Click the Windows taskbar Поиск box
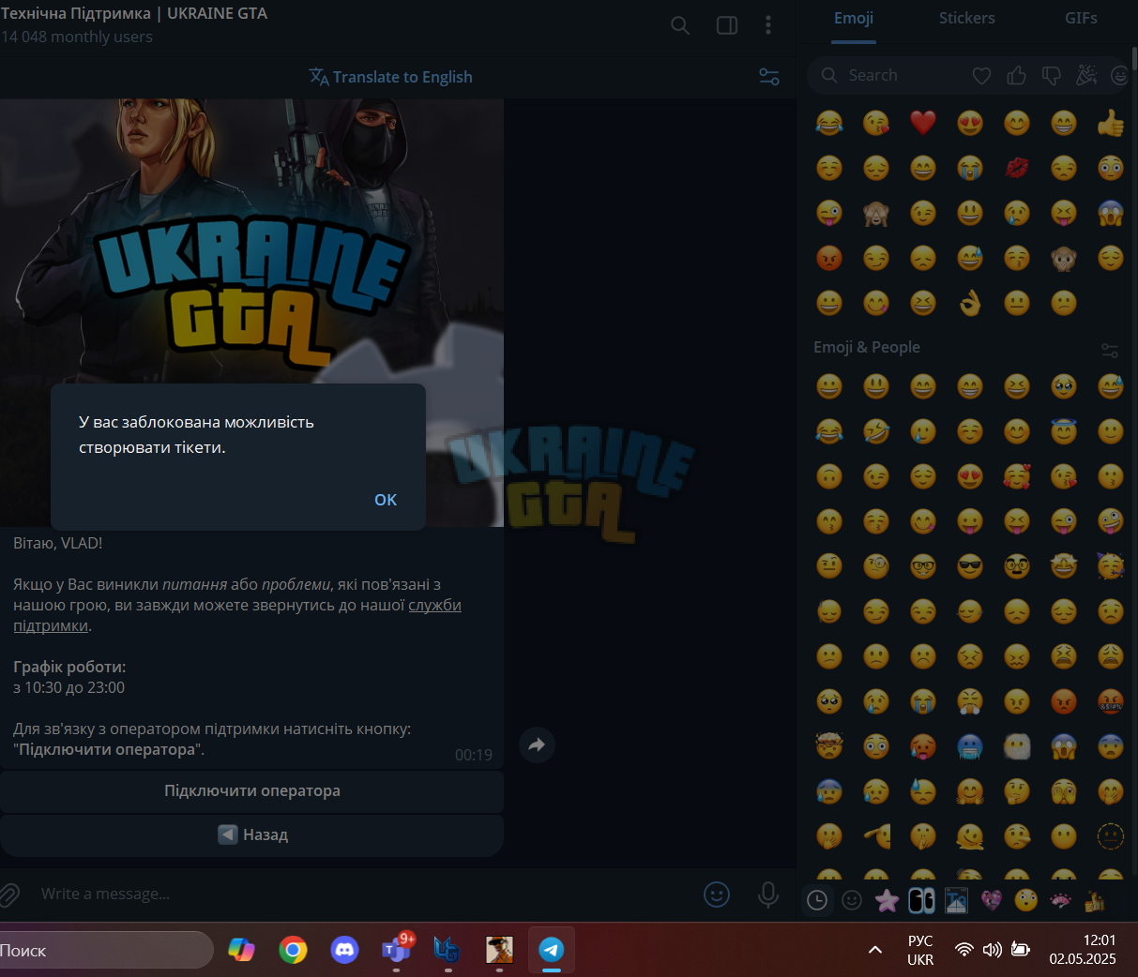1138x977 pixels. [105, 950]
